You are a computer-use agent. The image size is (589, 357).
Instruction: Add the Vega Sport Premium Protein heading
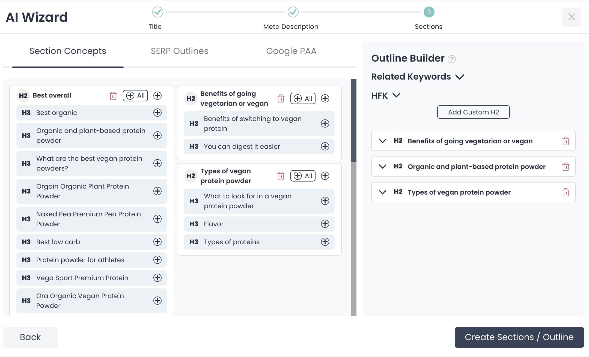(157, 278)
